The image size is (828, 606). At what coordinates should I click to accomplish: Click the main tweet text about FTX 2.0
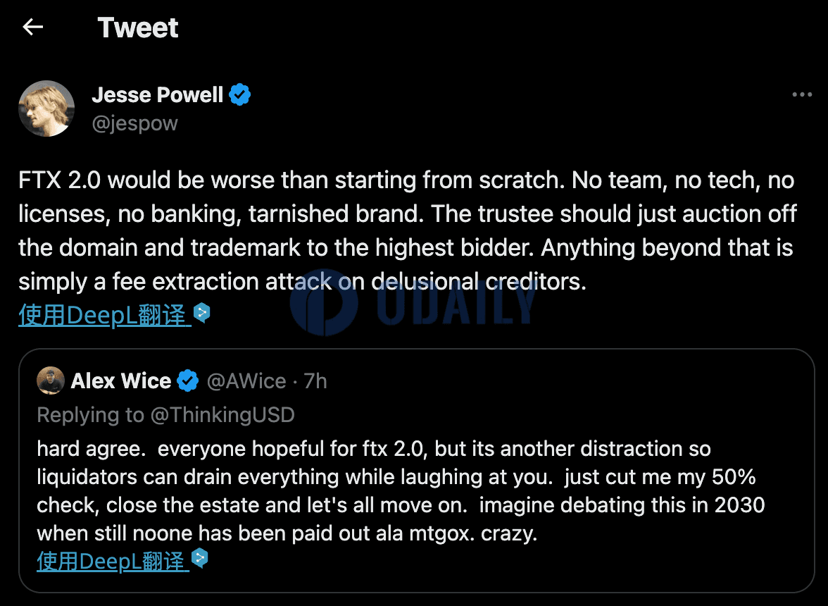(407, 230)
